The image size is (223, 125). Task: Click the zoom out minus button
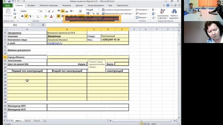(x=159, y=124)
